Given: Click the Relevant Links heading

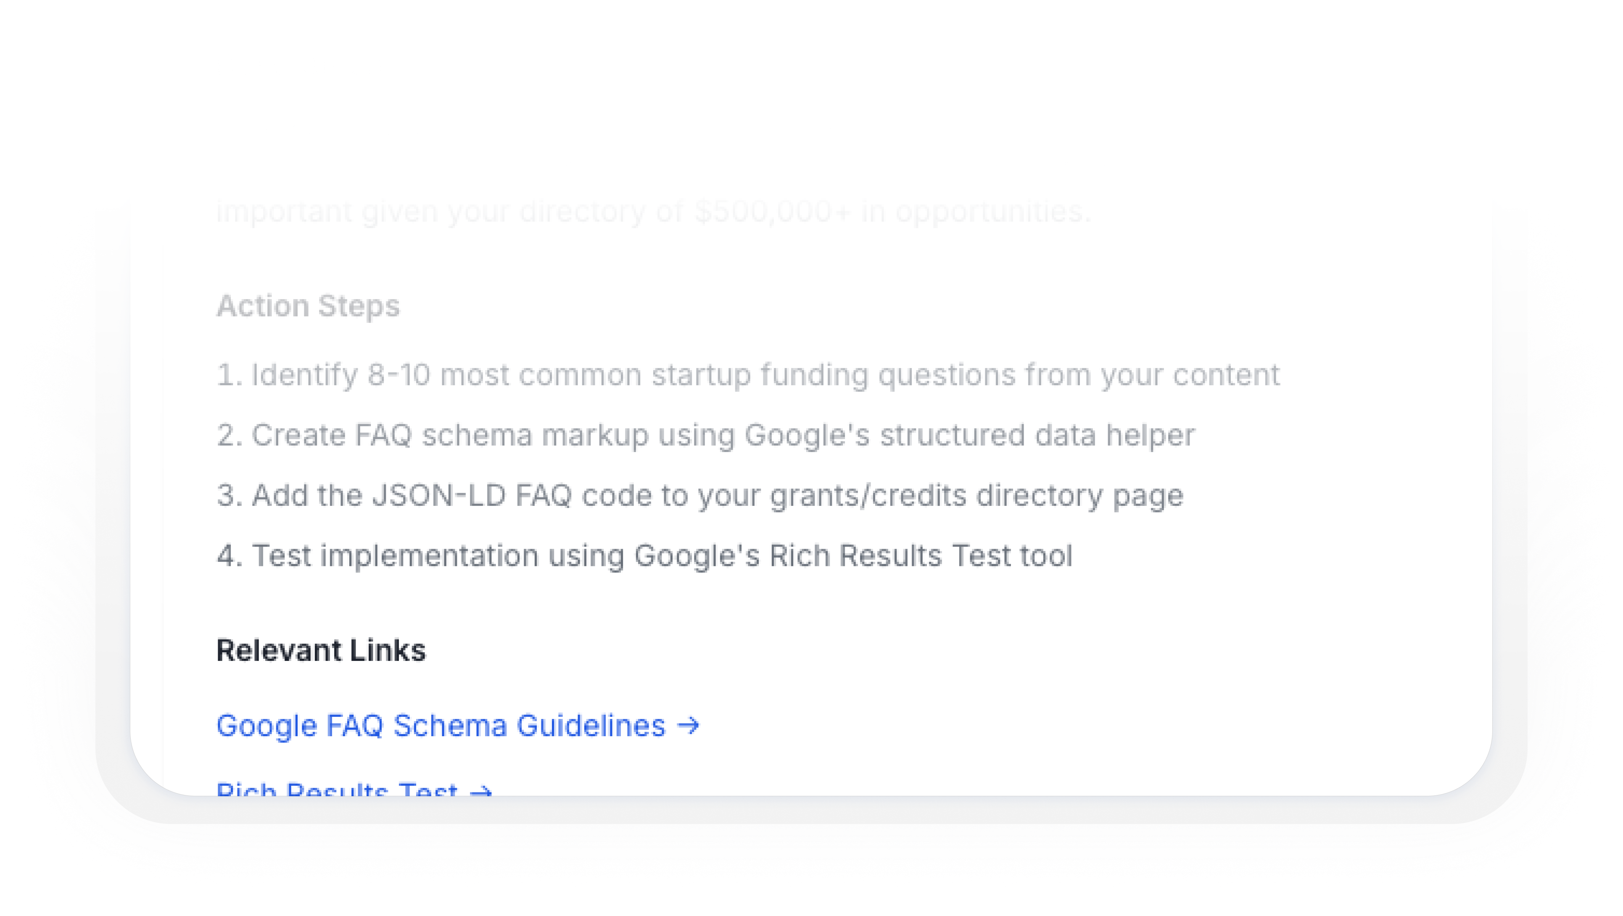Looking at the screenshot, I should [321, 650].
